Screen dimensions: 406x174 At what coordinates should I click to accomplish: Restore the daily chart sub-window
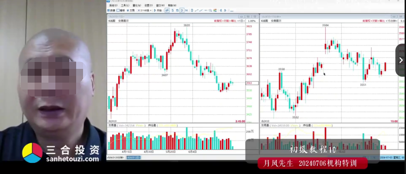point(248,17)
